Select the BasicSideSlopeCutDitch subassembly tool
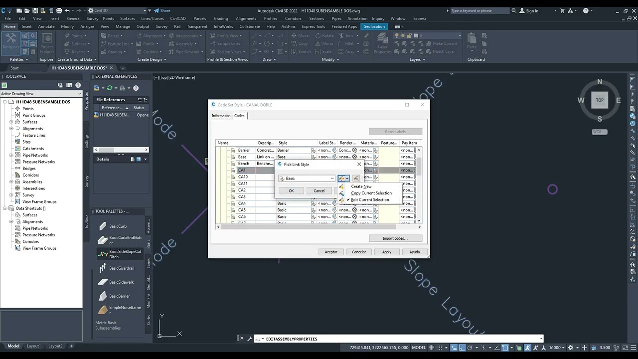The height and width of the screenshot is (359, 638). (x=120, y=254)
